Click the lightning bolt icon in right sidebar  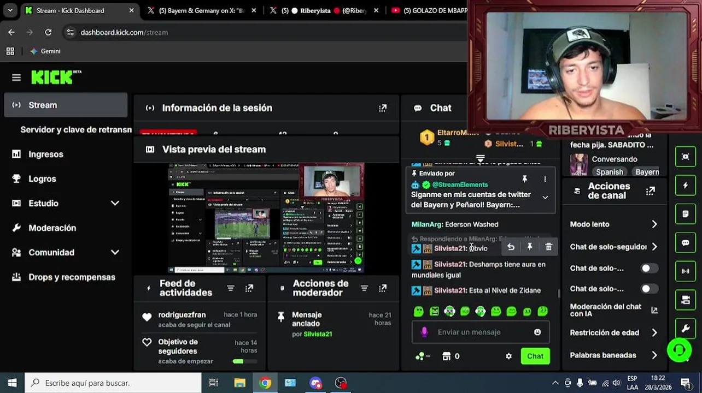[x=686, y=186]
